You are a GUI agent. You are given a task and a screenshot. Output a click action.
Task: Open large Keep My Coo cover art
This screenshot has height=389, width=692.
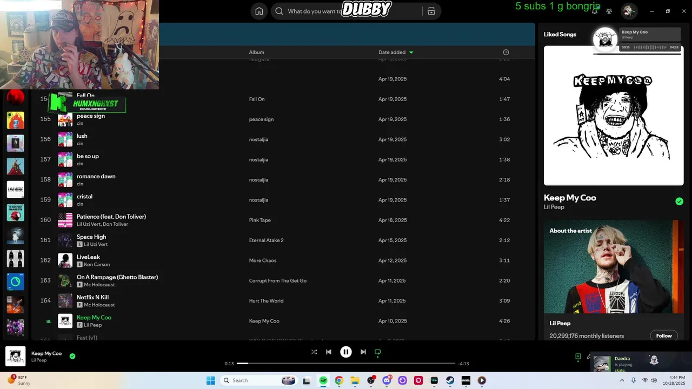614,116
